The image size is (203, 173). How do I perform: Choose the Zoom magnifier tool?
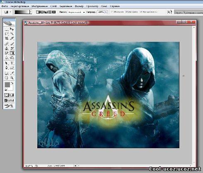click(12, 78)
